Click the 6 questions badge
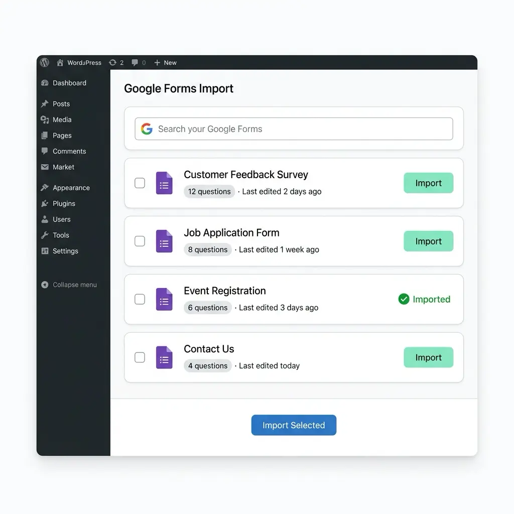The width and height of the screenshot is (514, 514). 207,308
